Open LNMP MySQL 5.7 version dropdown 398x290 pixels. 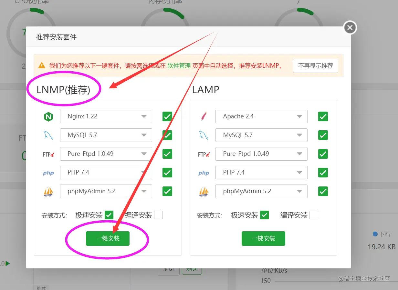click(x=106, y=135)
